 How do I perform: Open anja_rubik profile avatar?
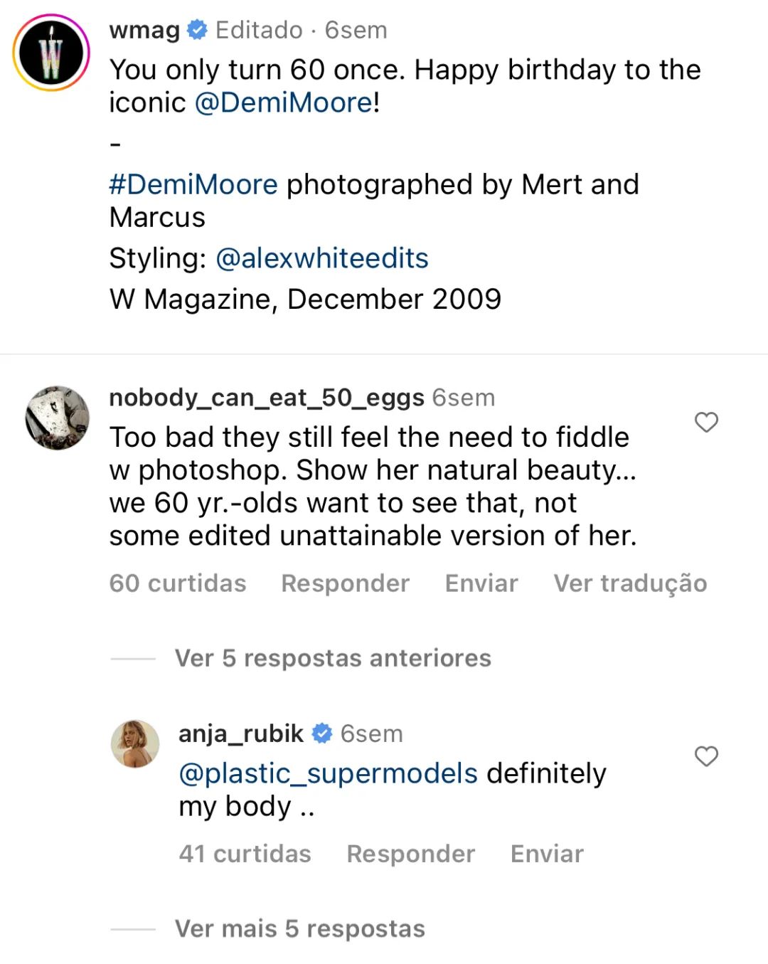click(135, 743)
